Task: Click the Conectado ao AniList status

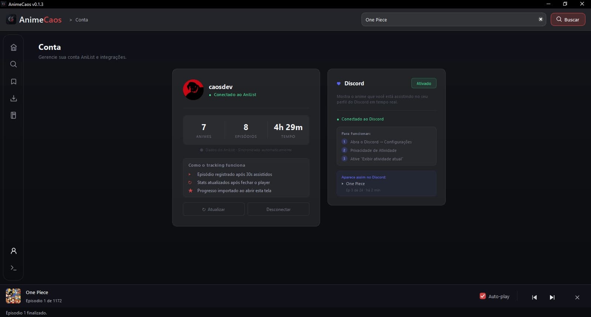Action: pyautogui.click(x=232, y=95)
